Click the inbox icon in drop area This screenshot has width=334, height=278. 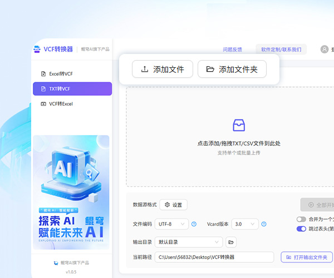[x=239, y=125]
